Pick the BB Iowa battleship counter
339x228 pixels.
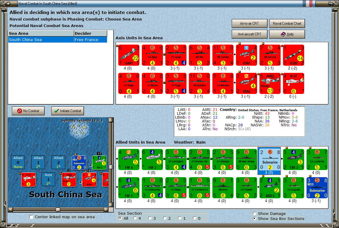pyautogui.click(x=223, y=188)
